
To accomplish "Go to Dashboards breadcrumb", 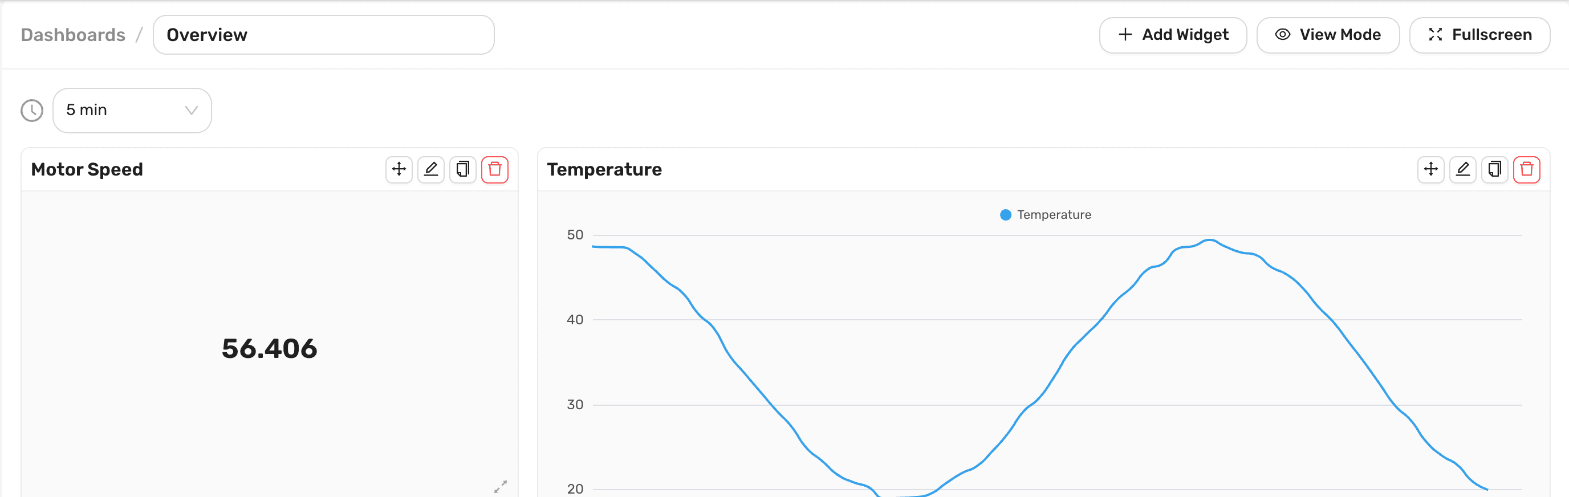I will [73, 35].
